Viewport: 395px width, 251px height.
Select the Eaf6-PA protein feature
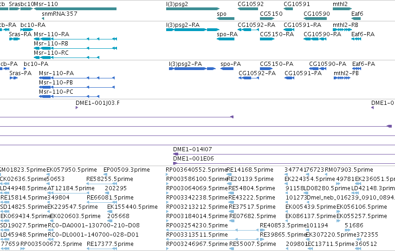(357, 69)
